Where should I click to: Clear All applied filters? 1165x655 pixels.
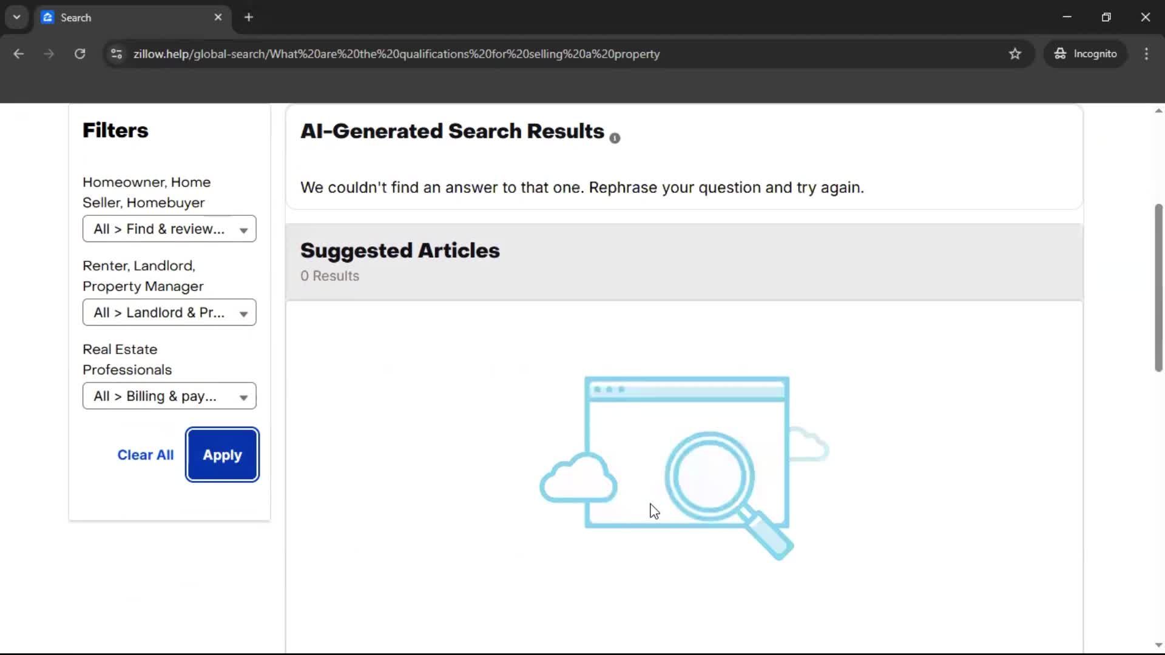coord(145,454)
